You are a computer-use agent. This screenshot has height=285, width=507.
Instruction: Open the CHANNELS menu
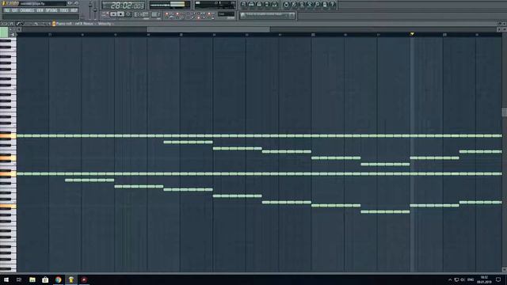(27, 10)
